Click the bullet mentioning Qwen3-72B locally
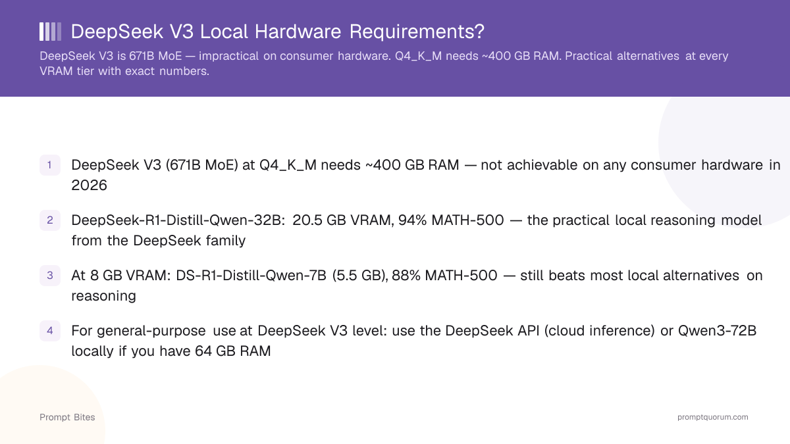The width and height of the screenshot is (790, 444). 413,341
